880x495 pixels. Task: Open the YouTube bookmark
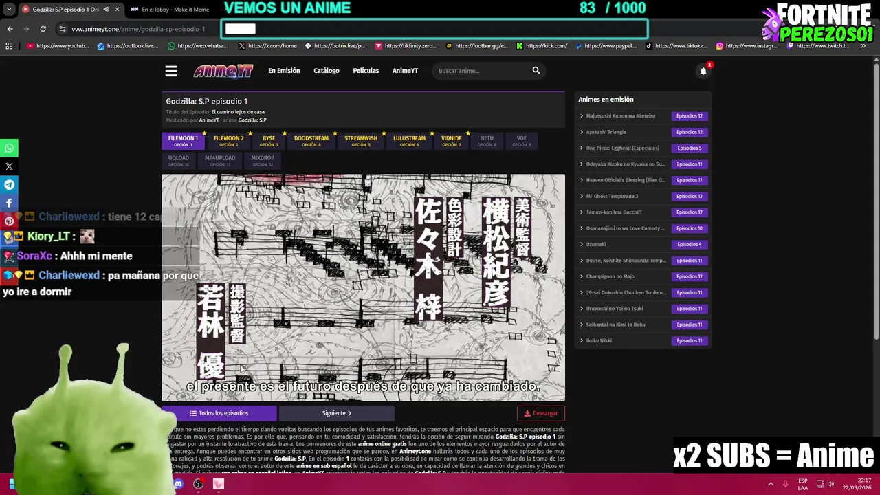(58, 46)
